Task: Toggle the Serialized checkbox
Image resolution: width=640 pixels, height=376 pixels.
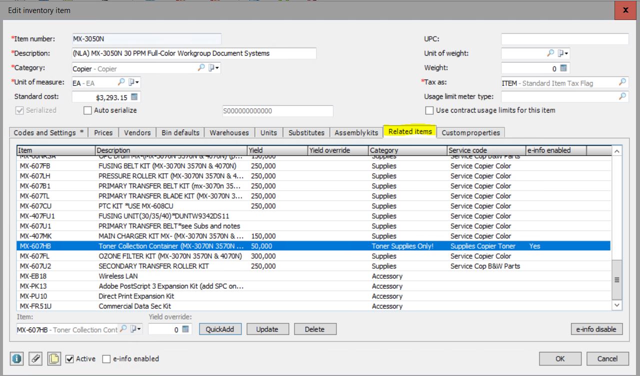Action: (19, 110)
